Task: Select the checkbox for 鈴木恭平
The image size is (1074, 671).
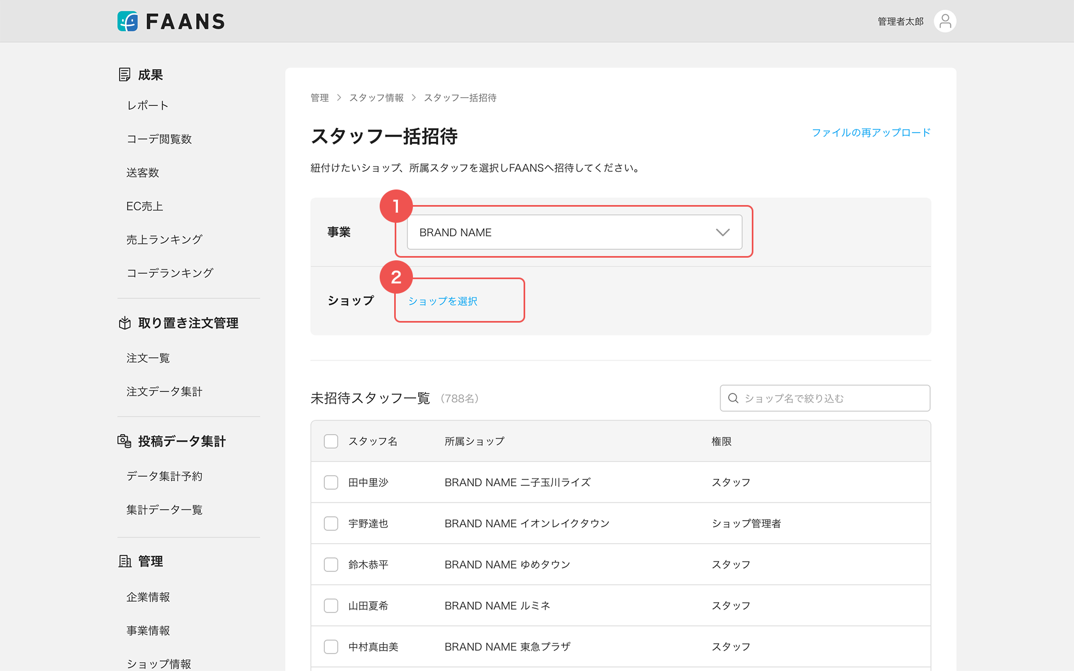Action: pos(331,565)
